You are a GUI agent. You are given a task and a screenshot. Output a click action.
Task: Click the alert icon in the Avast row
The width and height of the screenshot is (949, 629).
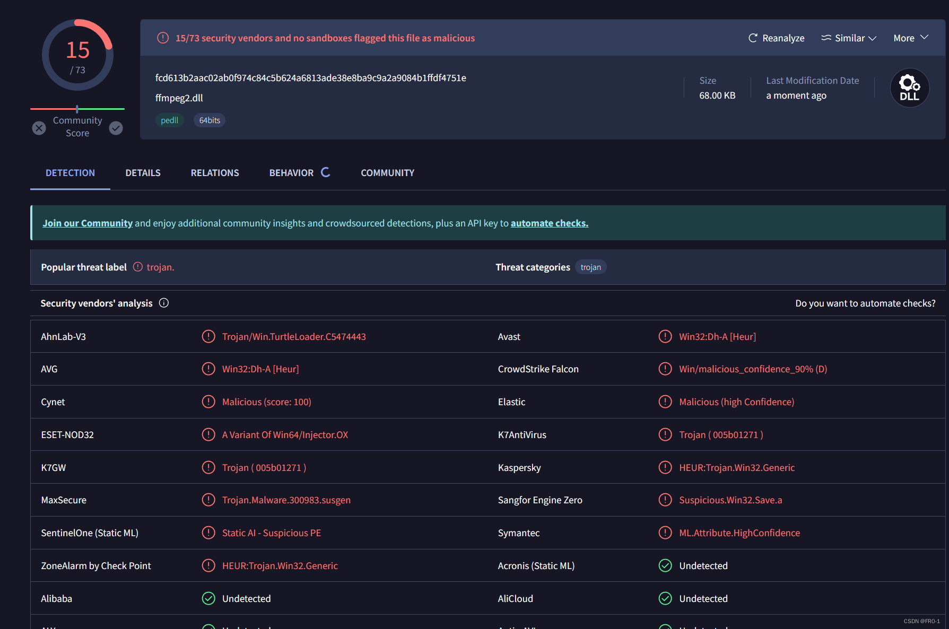coord(665,336)
